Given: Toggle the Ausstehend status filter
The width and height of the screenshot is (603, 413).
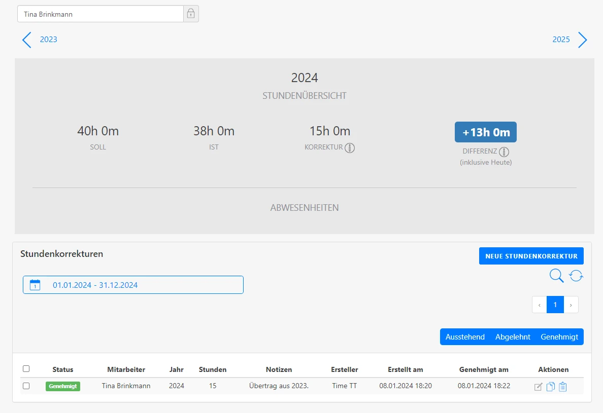Looking at the screenshot, I should pyautogui.click(x=464, y=336).
